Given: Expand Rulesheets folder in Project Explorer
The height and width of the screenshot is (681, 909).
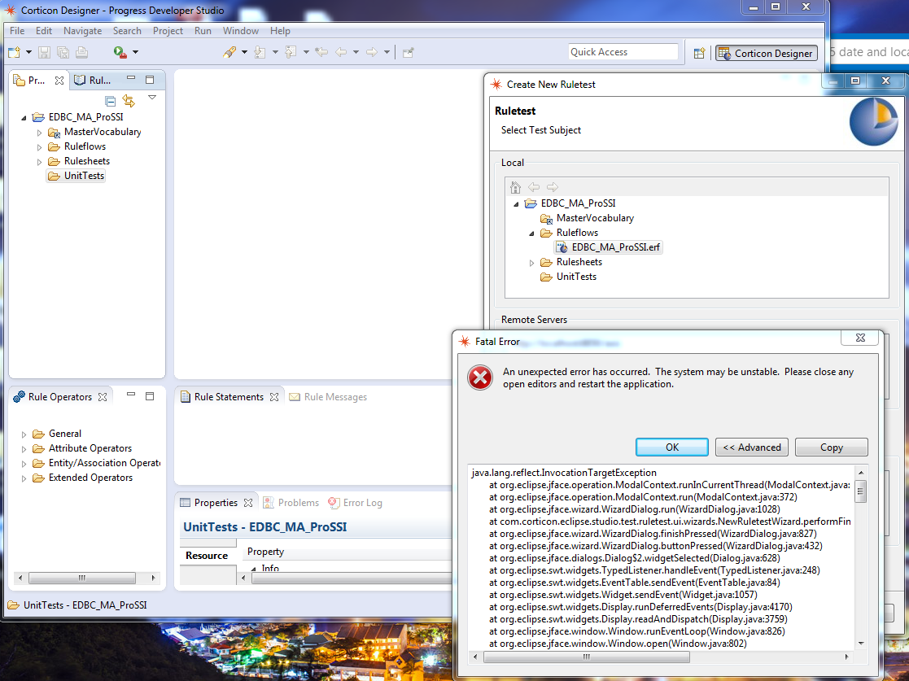Looking at the screenshot, I should tap(39, 162).
